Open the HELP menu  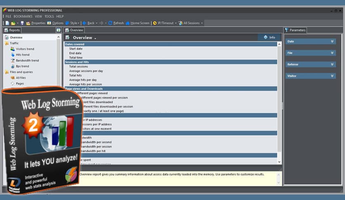[x=60, y=17]
